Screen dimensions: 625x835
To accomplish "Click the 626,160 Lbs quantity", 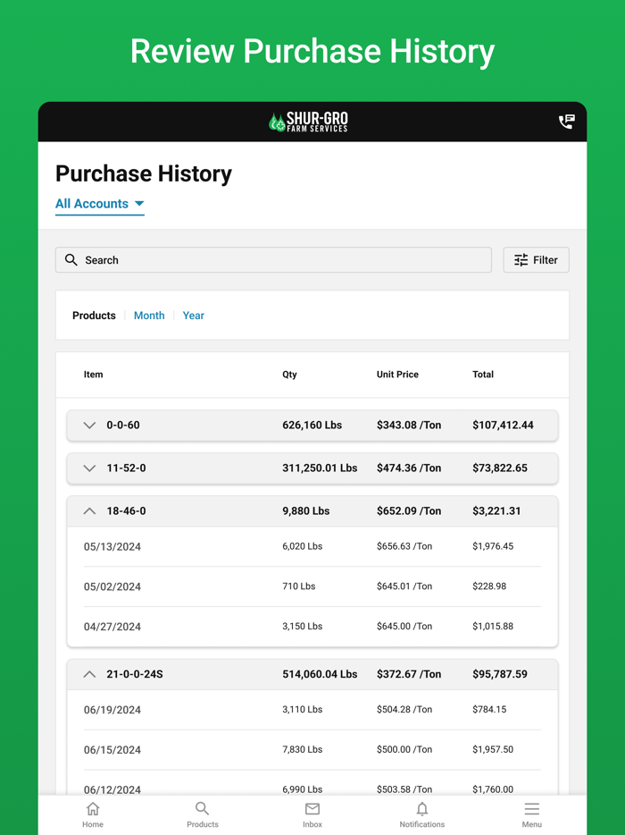I will [x=312, y=425].
